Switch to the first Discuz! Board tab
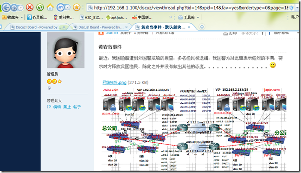The height and width of the screenshot is (173, 301). (x=36, y=27)
